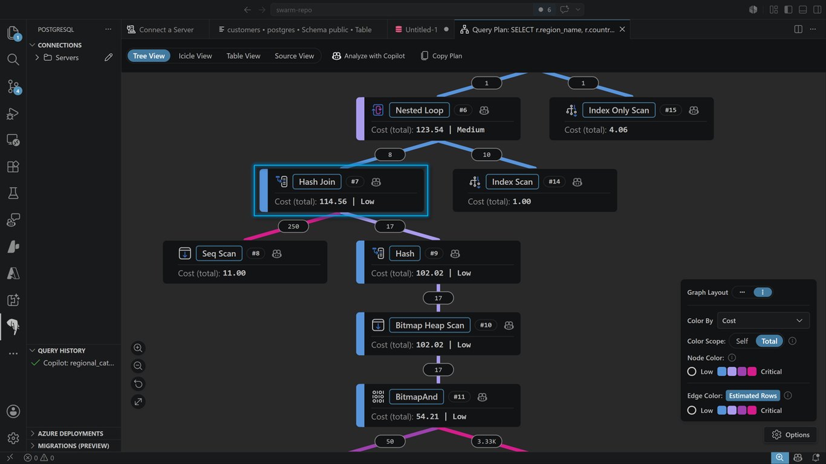Switch graph layout to vertical dots option
Image resolution: width=826 pixels, height=464 pixels.
(763, 292)
